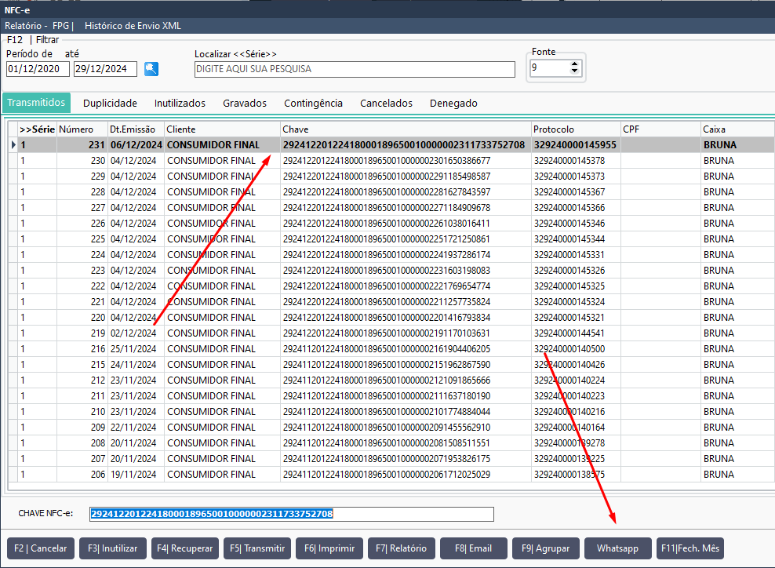Select note number 208 row
775x568 pixels.
391,443
